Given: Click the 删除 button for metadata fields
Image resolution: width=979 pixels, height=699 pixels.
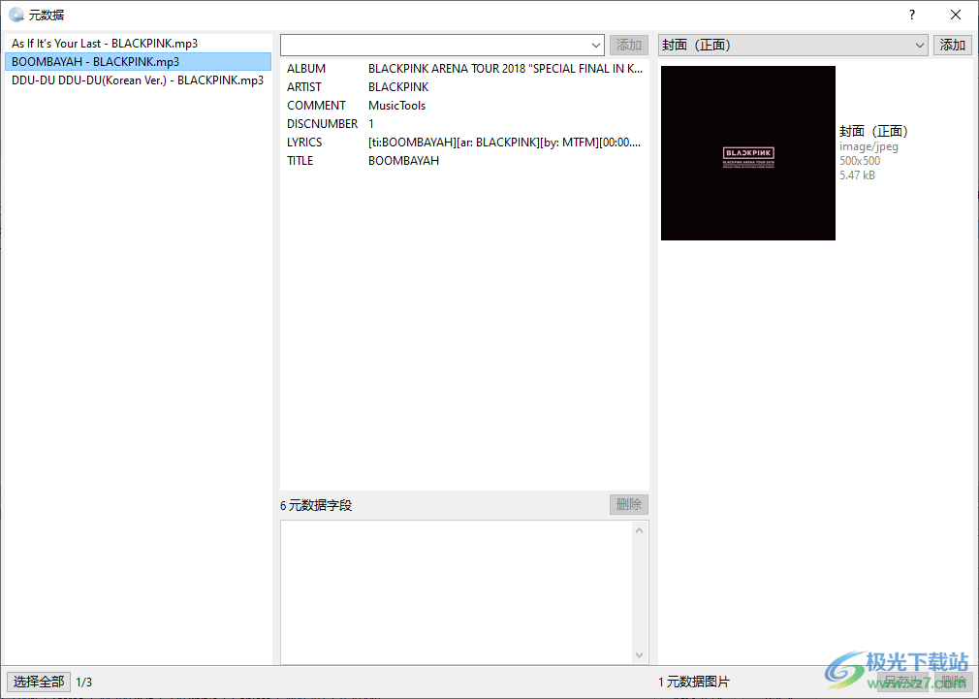Looking at the screenshot, I should (x=629, y=505).
